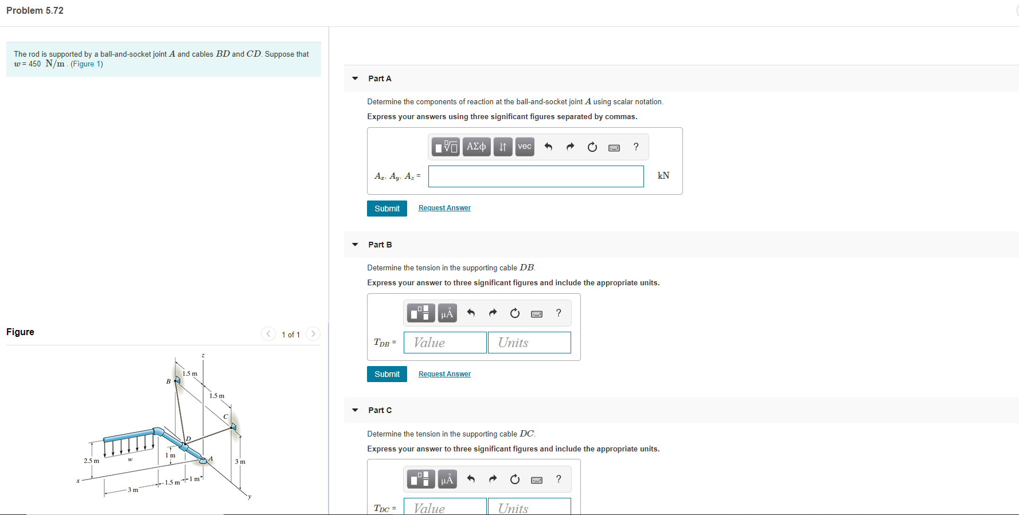Image resolution: width=1019 pixels, height=515 pixels.
Task: Open units symbols µÅ in Part B
Action: 447,313
